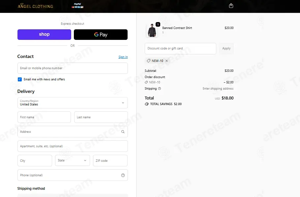Click the TOTAL SAVINGS $2.00 text
This screenshot has width=300, height=197.
(x=166, y=104)
